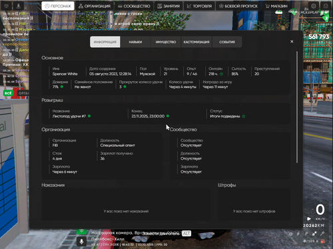This screenshot has height=249, width=333.
Task: Open the Организация top menu
Action: tap(95, 6)
